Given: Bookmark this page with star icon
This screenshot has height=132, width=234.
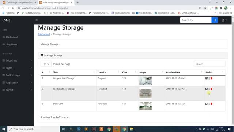Looking at the screenshot, I should (205, 8).
